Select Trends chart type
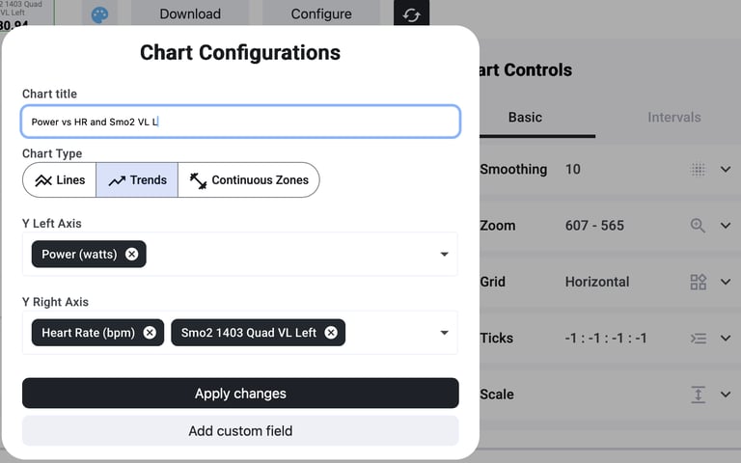The width and height of the screenshot is (741, 463). [137, 180]
